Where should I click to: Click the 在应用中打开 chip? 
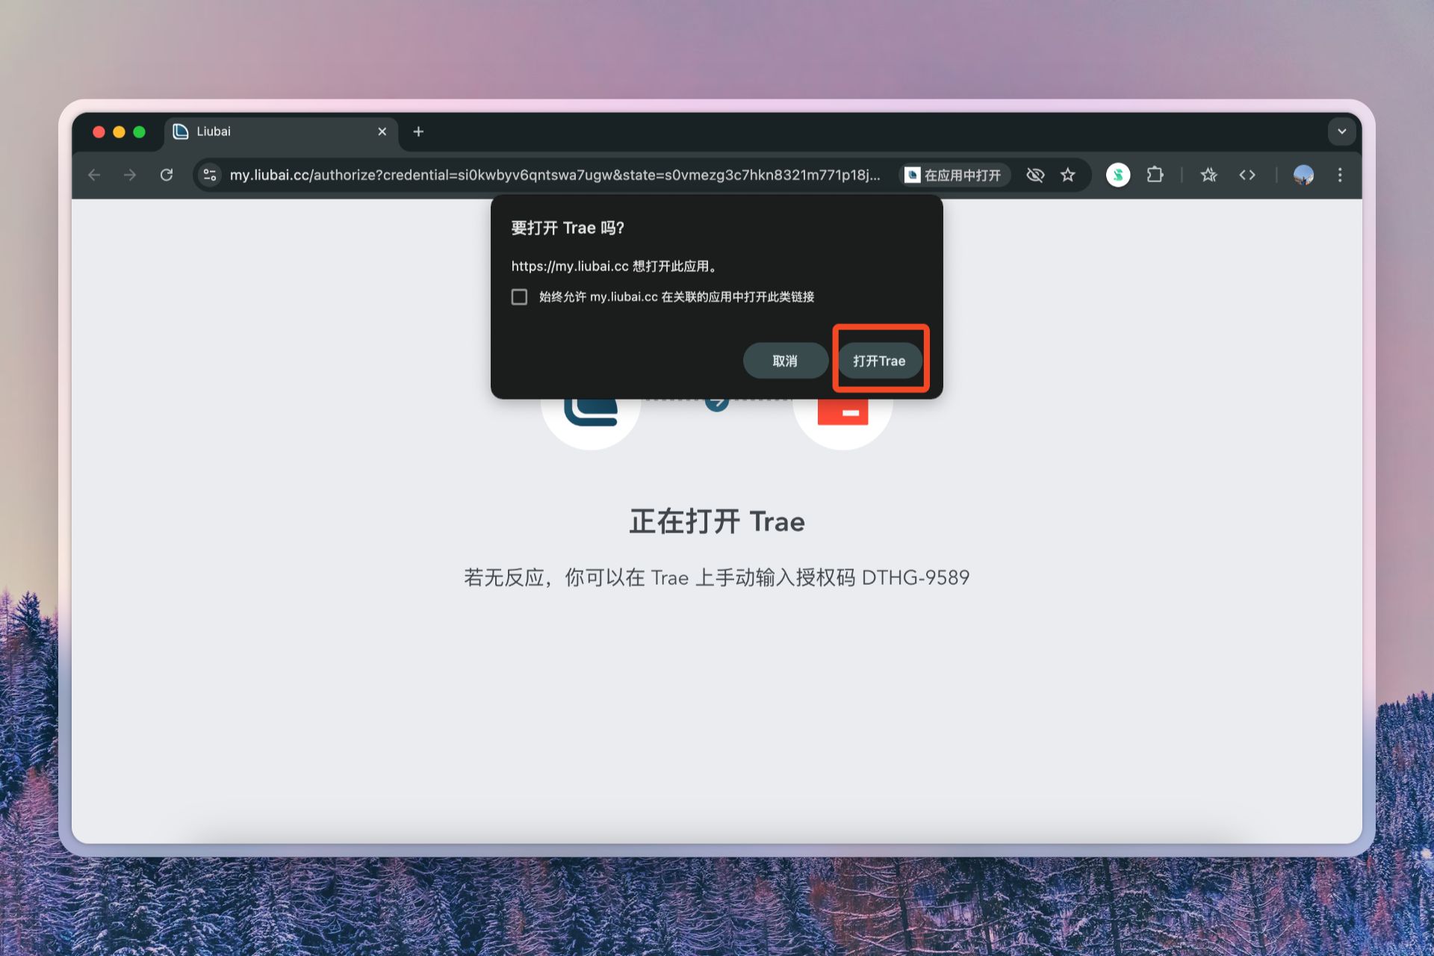(x=954, y=175)
